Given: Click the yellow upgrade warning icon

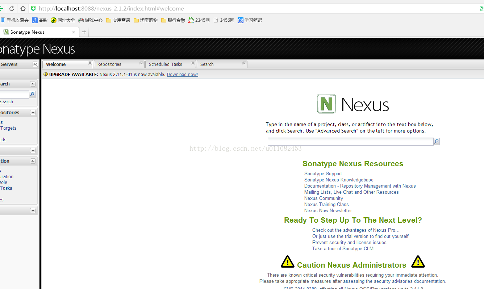Looking at the screenshot, I should 46,74.
